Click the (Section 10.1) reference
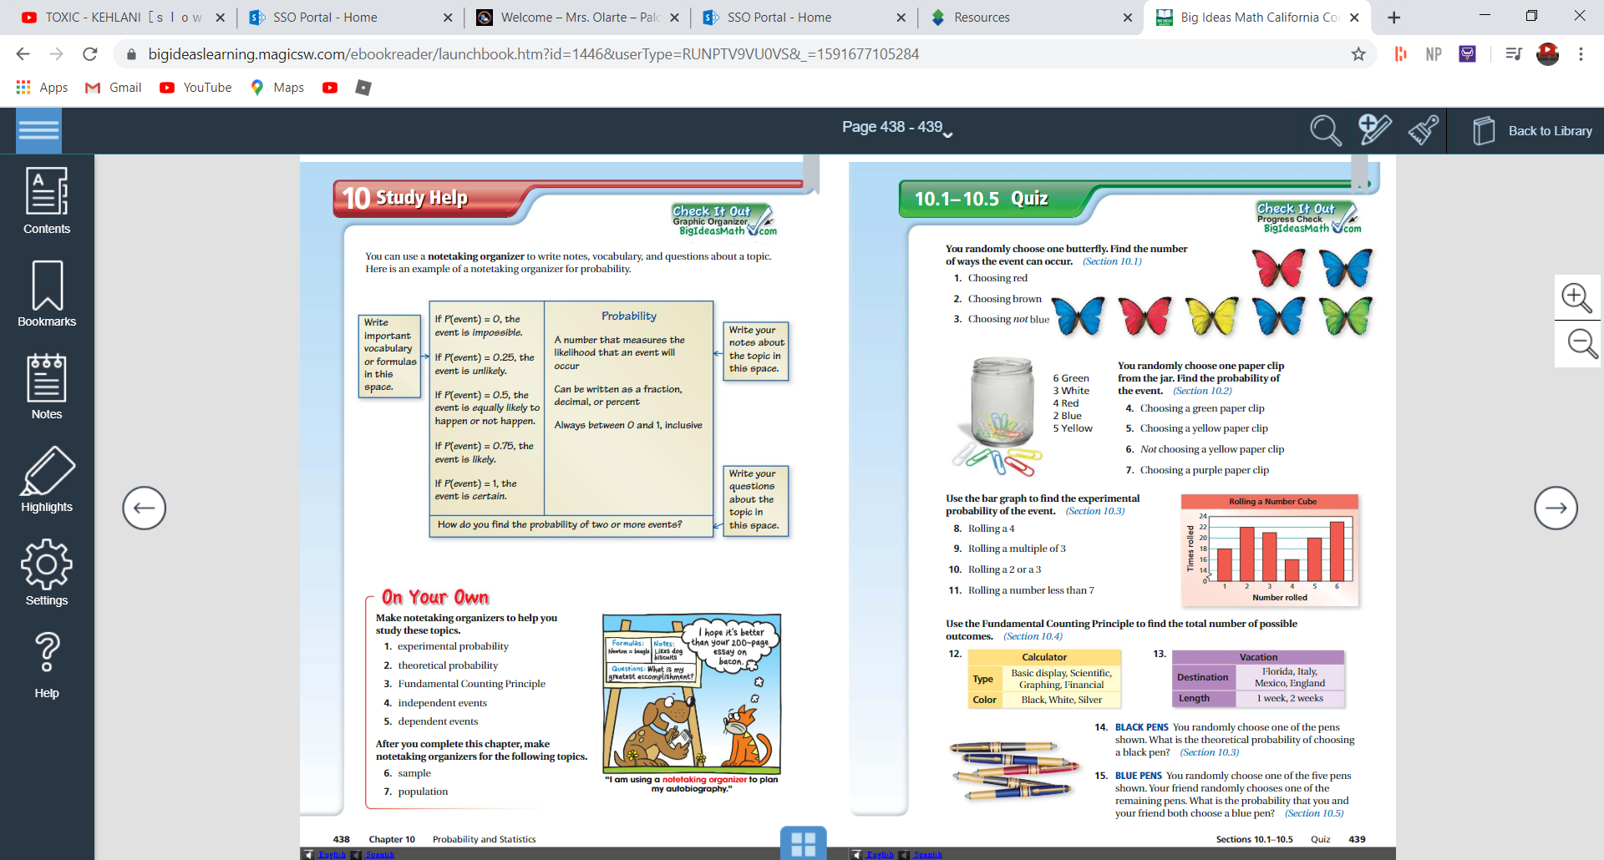 pyautogui.click(x=1112, y=261)
